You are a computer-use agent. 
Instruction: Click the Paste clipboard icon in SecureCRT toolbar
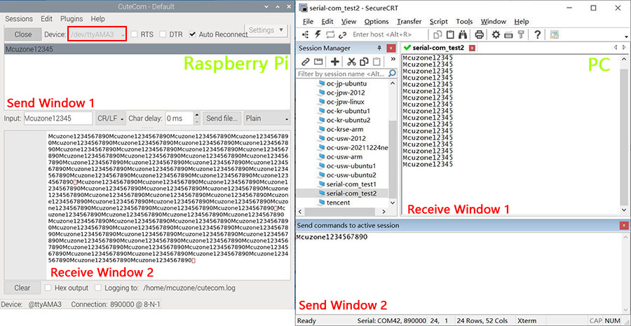tap(451, 34)
